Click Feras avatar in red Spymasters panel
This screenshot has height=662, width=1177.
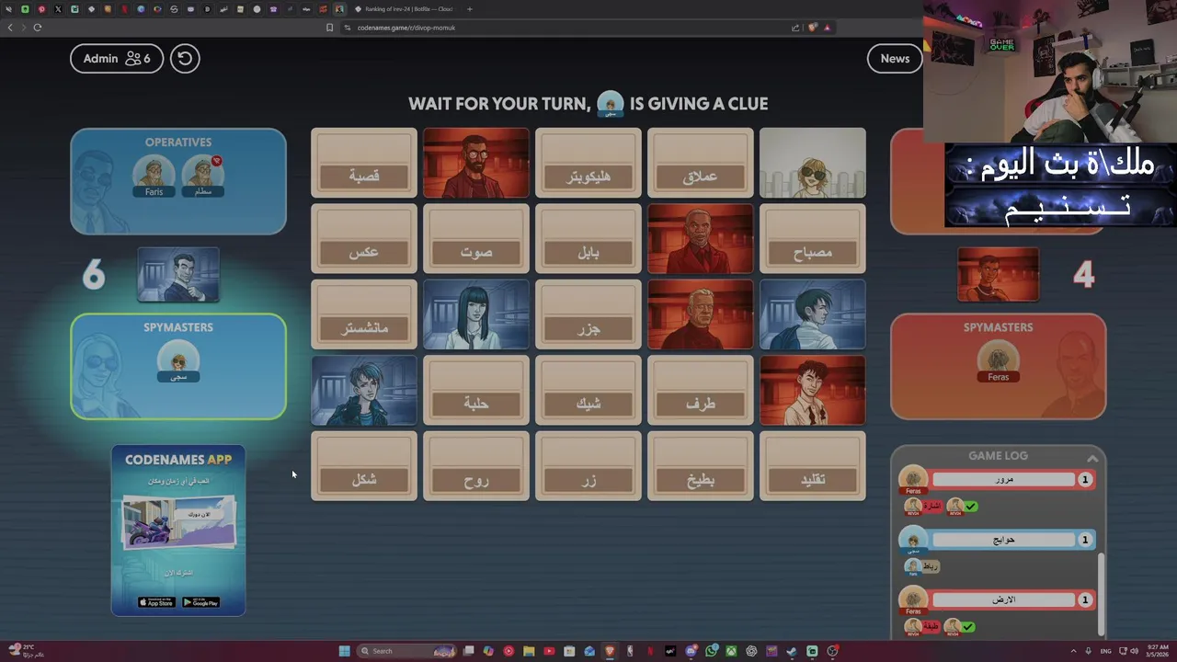coord(998,360)
